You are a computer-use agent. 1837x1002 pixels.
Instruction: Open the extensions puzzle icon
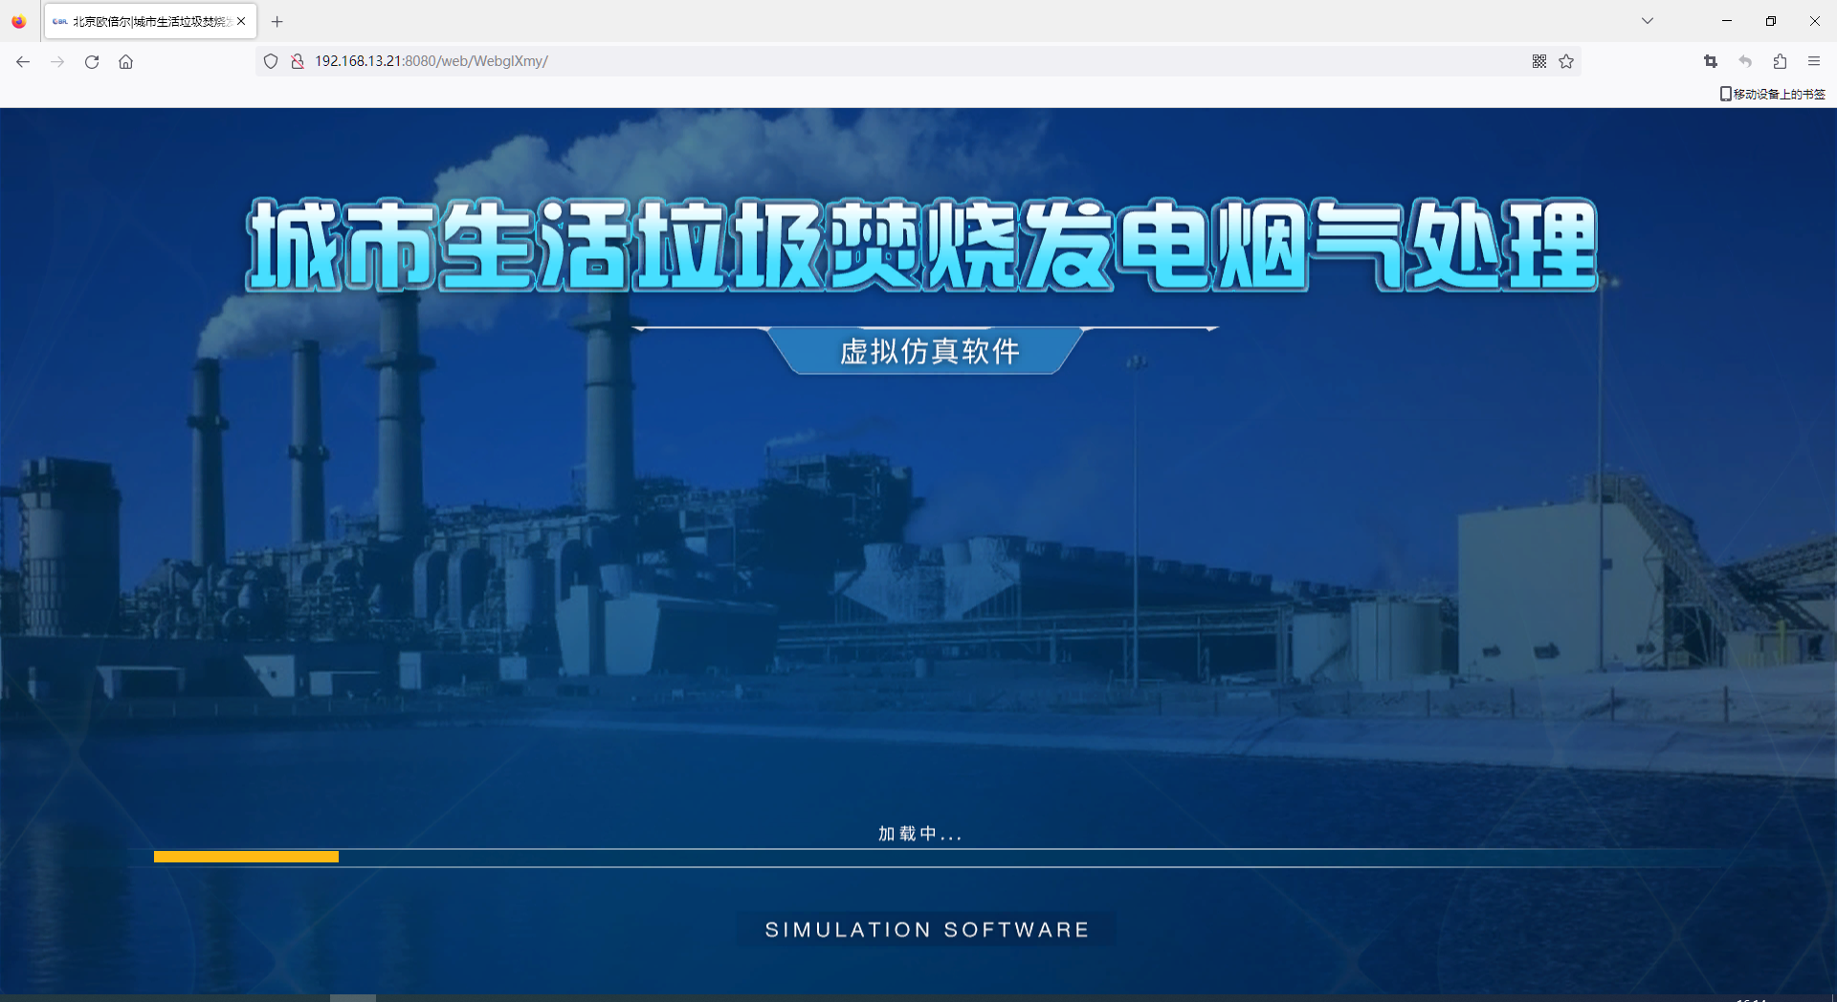click(1780, 61)
